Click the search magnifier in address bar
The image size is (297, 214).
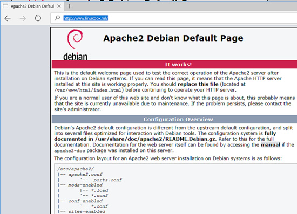pyautogui.click(x=57, y=18)
